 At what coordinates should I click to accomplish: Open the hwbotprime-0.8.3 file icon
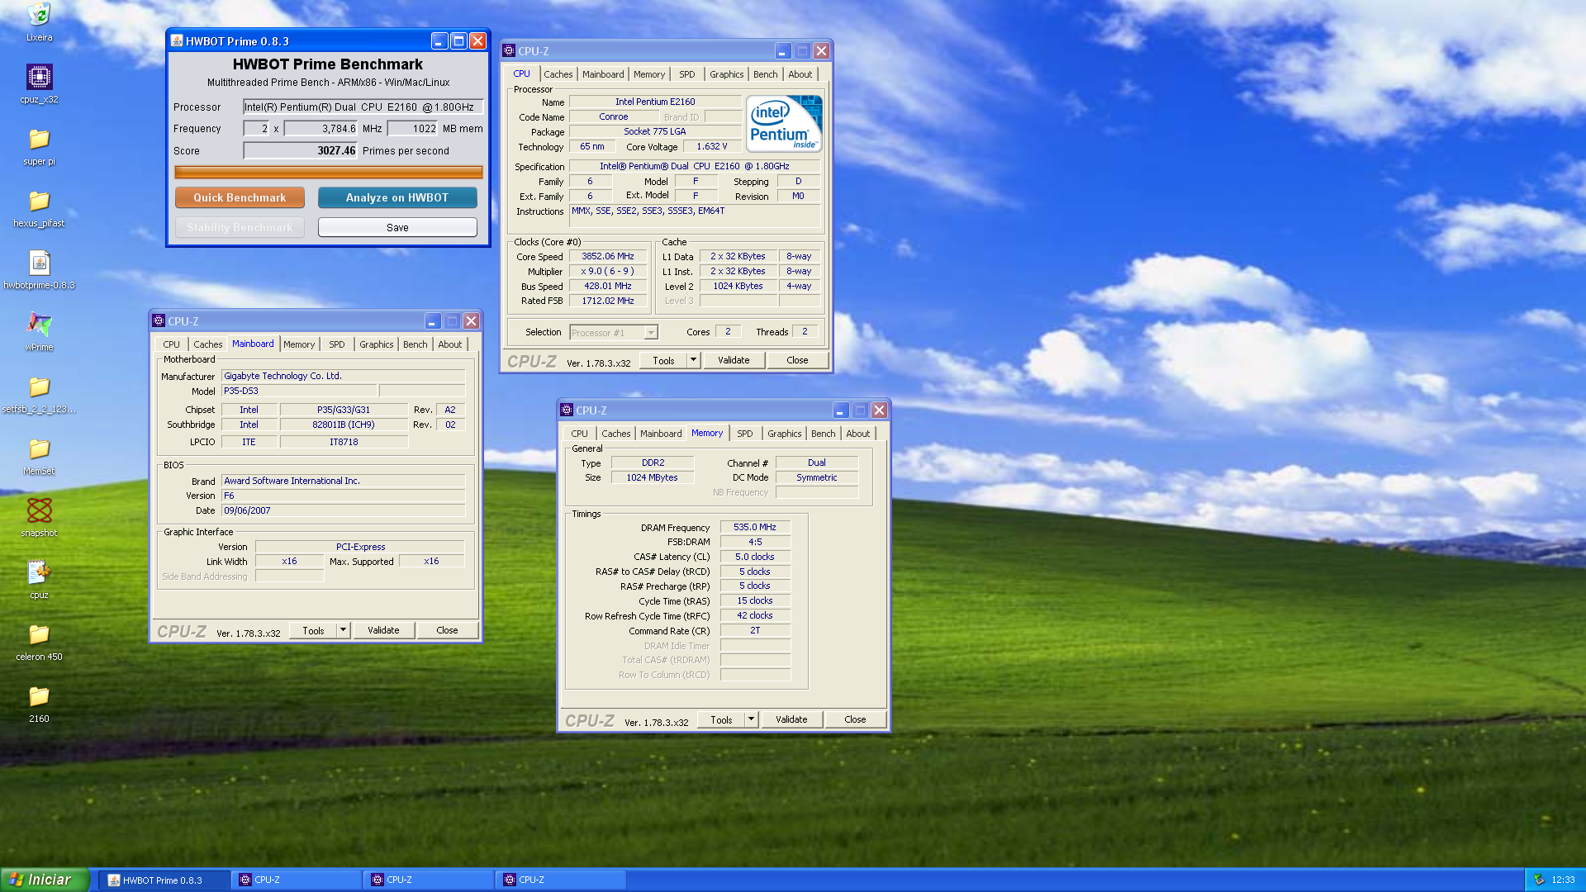coord(39,263)
